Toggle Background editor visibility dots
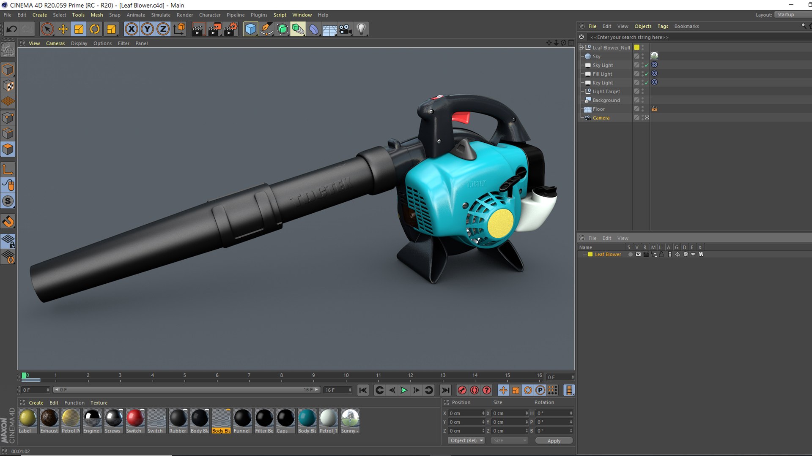The width and height of the screenshot is (812, 456). tap(642, 100)
